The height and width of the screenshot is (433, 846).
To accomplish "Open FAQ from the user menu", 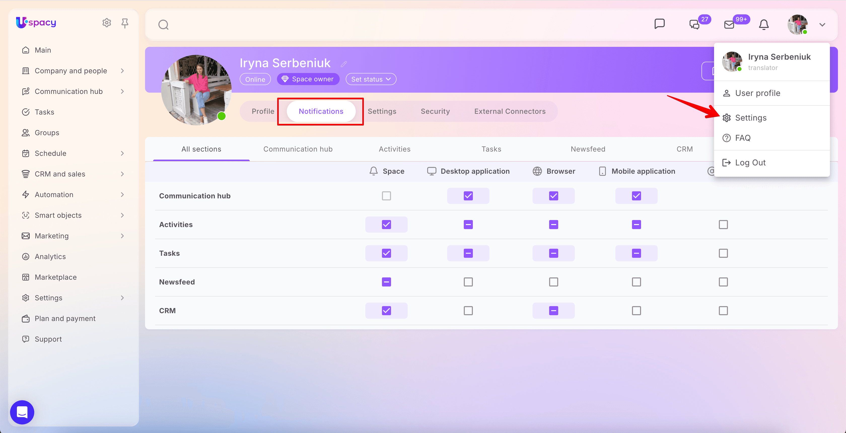I will [772, 138].
